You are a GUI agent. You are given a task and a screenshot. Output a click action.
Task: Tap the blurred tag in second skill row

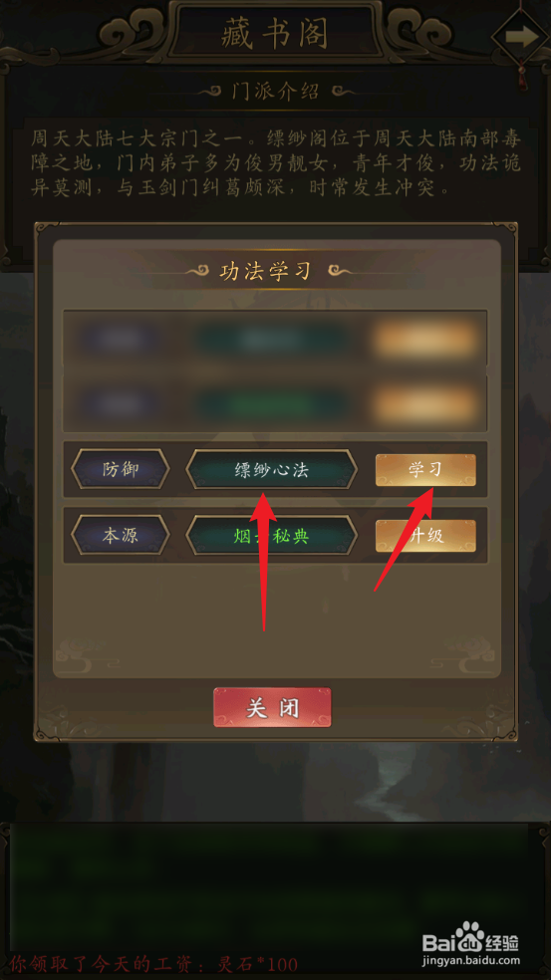tap(119, 404)
